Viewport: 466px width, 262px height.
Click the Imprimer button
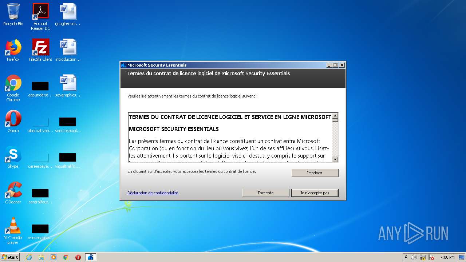pos(315,173)
